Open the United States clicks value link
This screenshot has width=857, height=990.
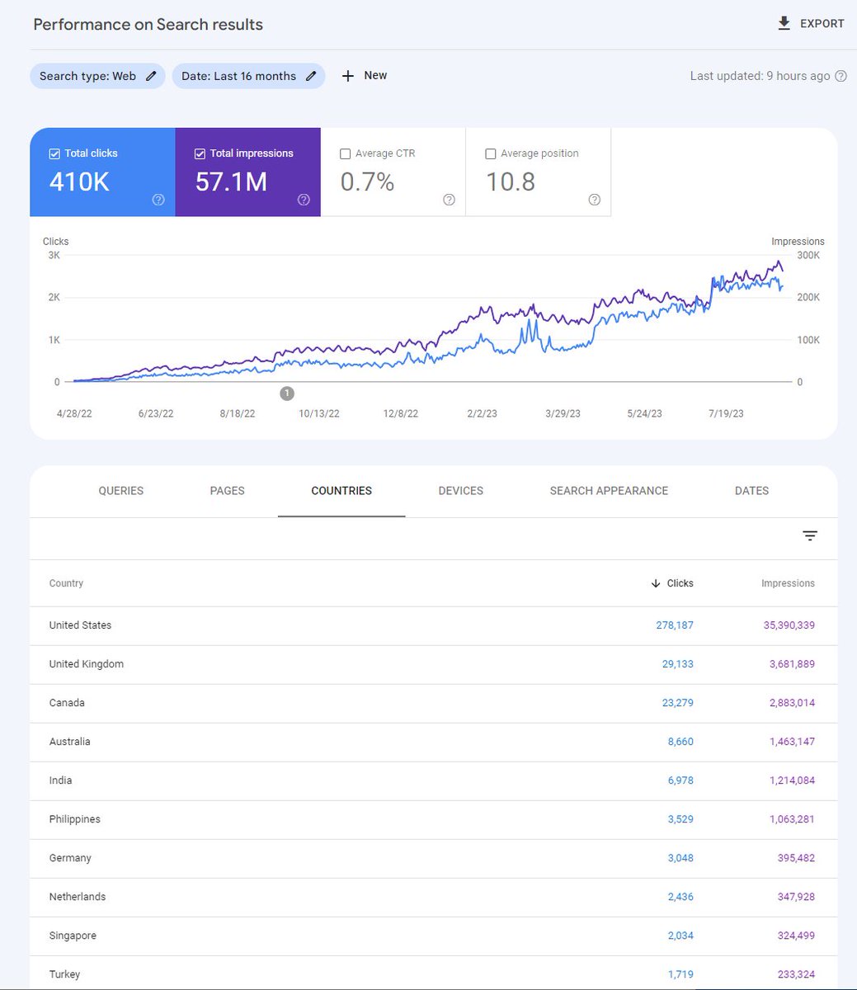pos(675,625)
